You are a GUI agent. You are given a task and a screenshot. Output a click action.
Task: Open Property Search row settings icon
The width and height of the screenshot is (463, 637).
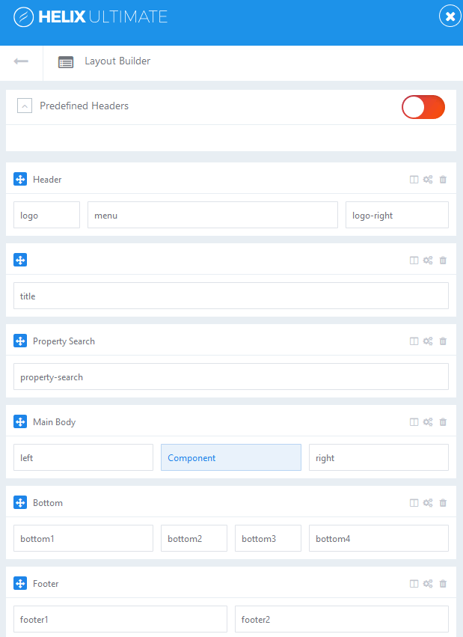(x=428, y=341)
